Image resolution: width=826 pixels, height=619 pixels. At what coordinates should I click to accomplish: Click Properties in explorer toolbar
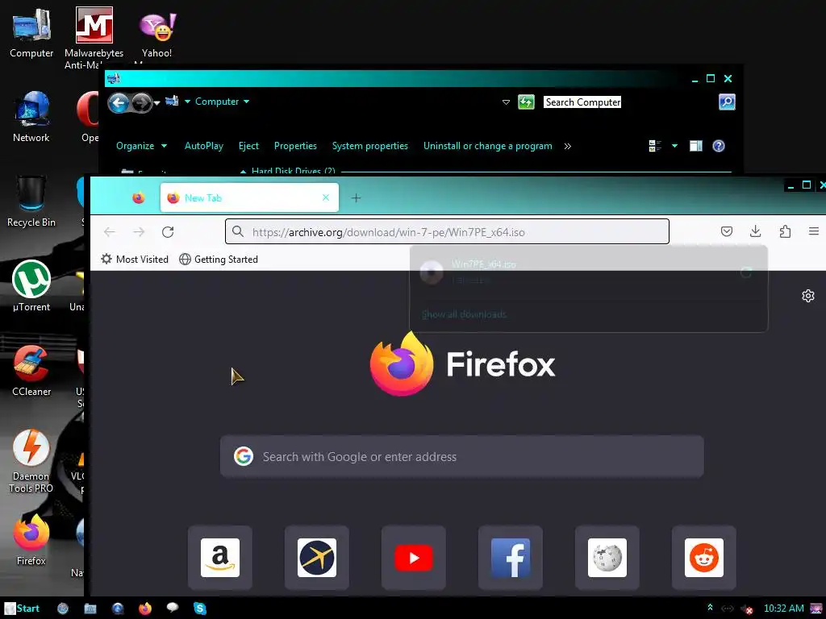295,146
